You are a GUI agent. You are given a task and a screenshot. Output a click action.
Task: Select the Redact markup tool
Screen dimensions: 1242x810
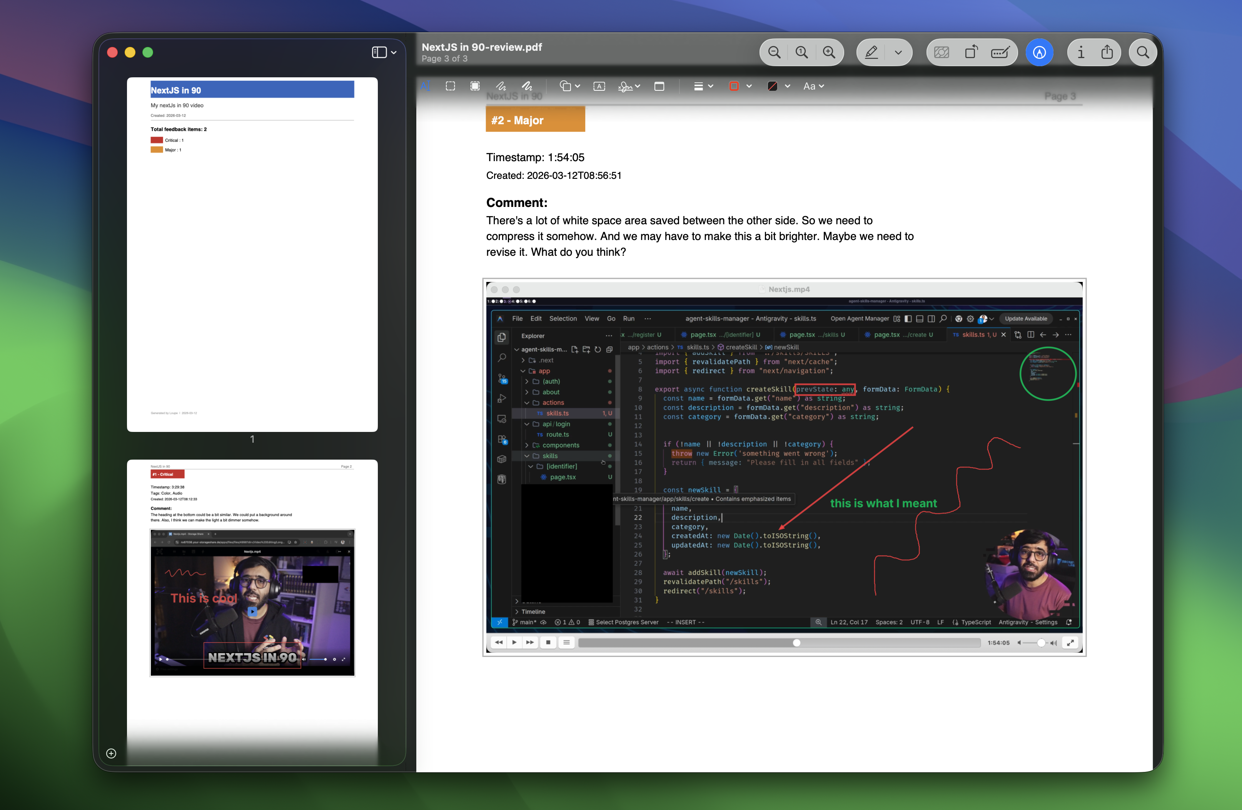(x=475, y=86)
